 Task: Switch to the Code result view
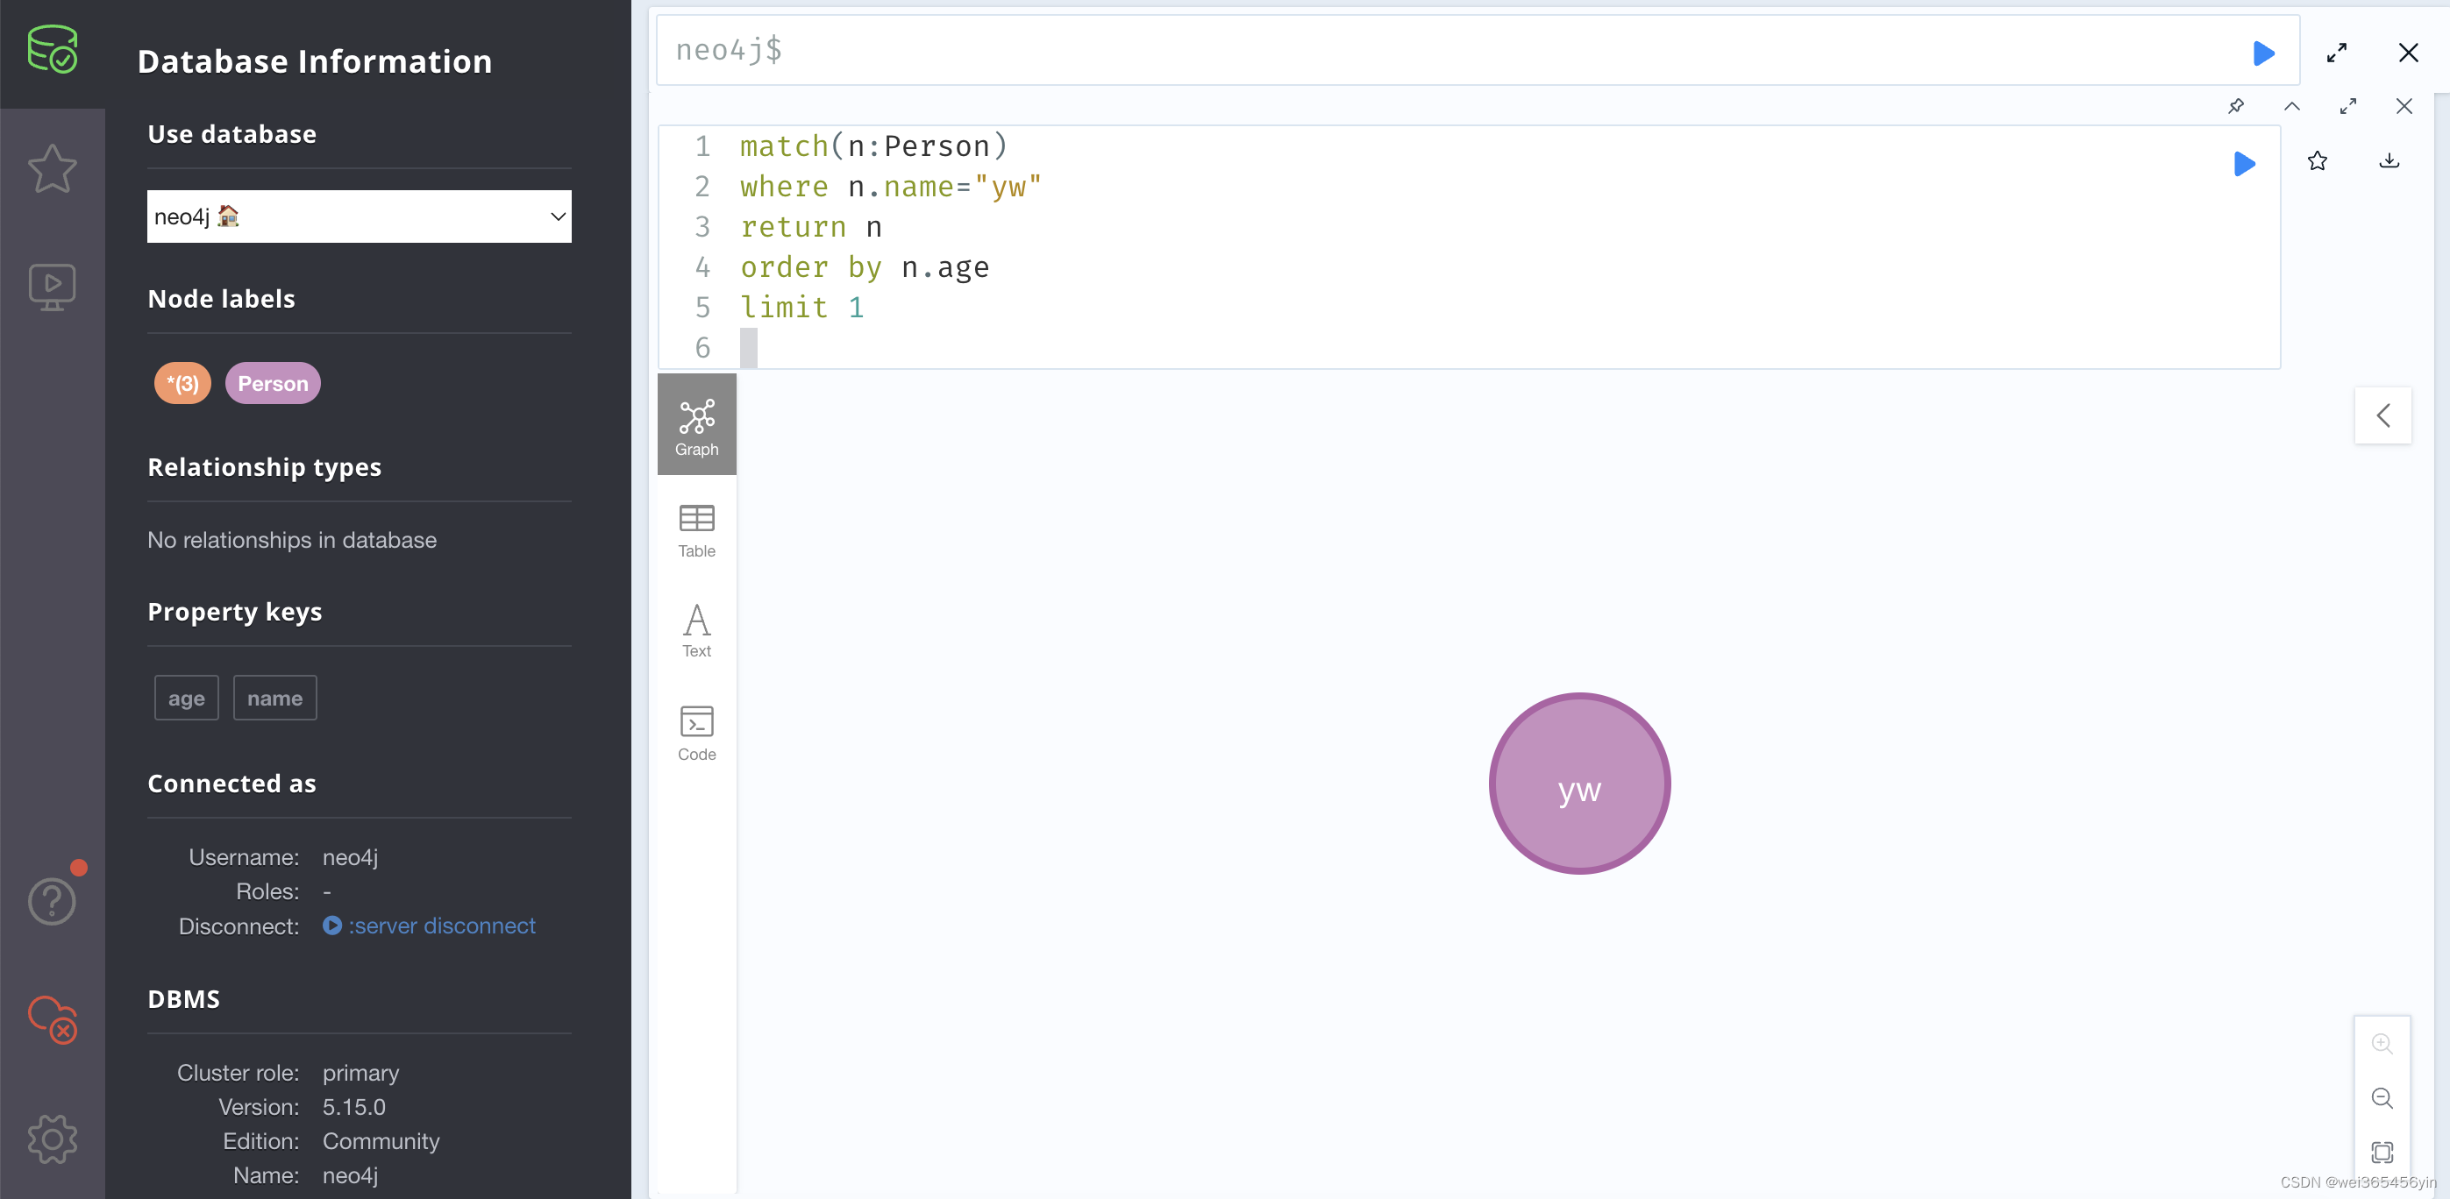696,733
